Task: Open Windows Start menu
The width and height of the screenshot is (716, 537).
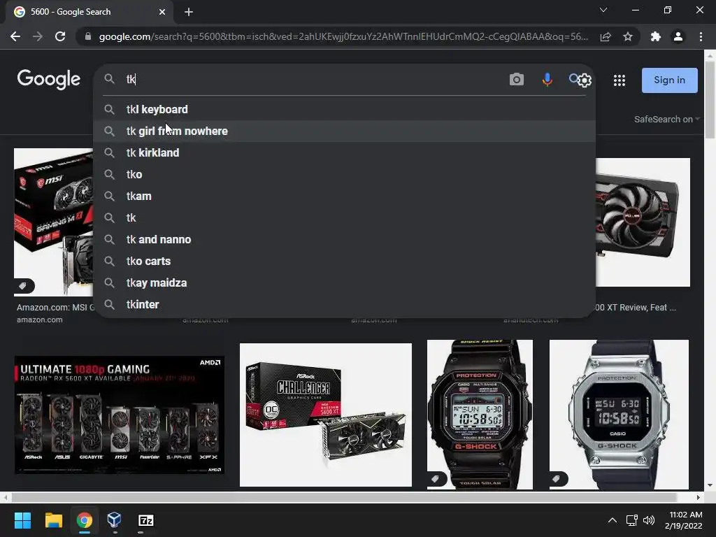Action: click(x=22, y=520)
